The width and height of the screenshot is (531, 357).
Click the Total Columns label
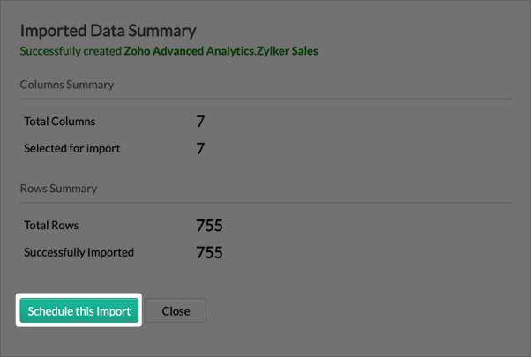click(60, 121)
